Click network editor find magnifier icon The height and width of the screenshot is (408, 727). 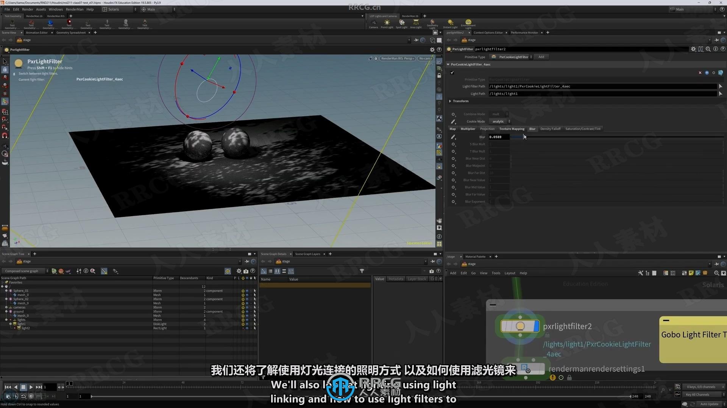[x=716, y=273]
